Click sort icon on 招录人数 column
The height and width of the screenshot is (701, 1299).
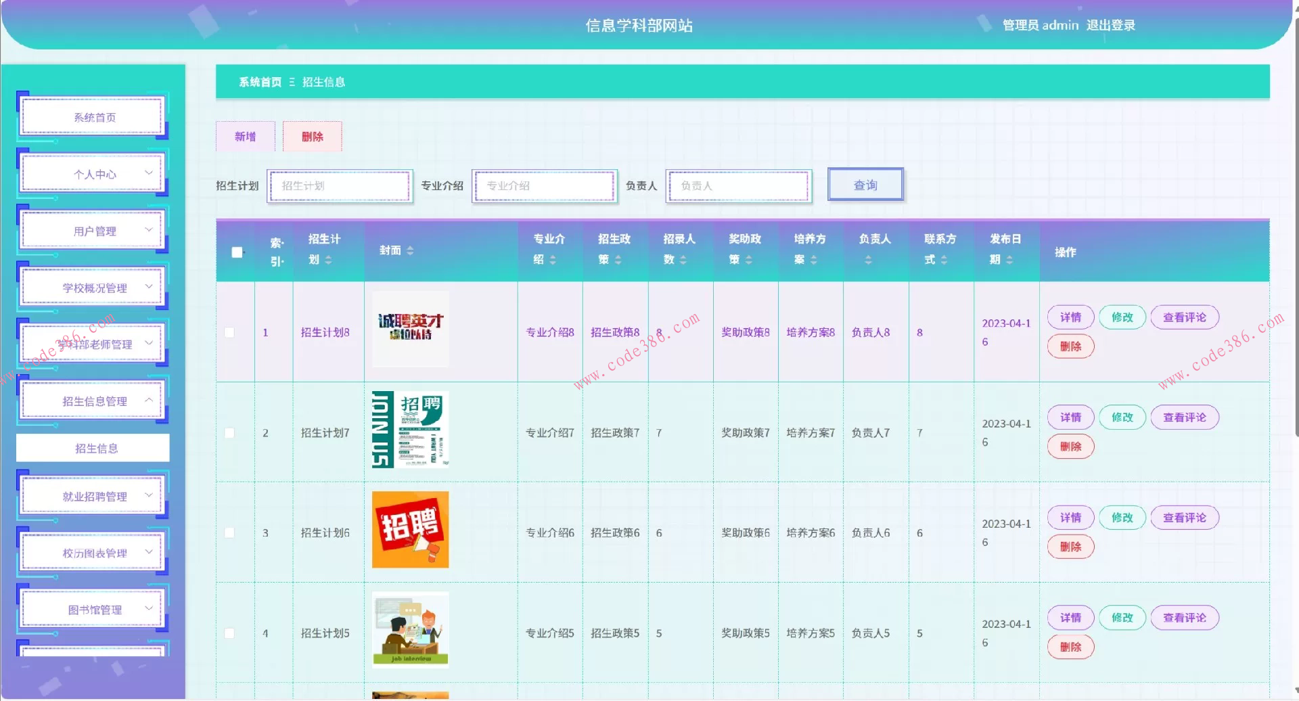click(x=683, y=260)
